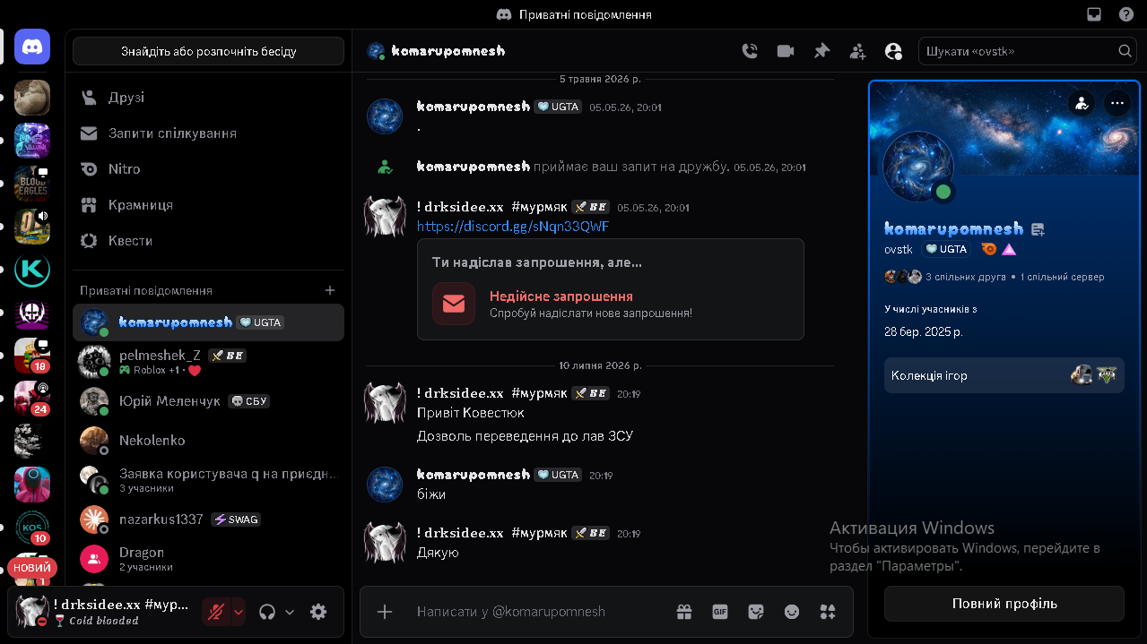This screenshot has height=644, width=1147.
Task: Open the server with 18 unread badge
Action: tap(32, 356)
